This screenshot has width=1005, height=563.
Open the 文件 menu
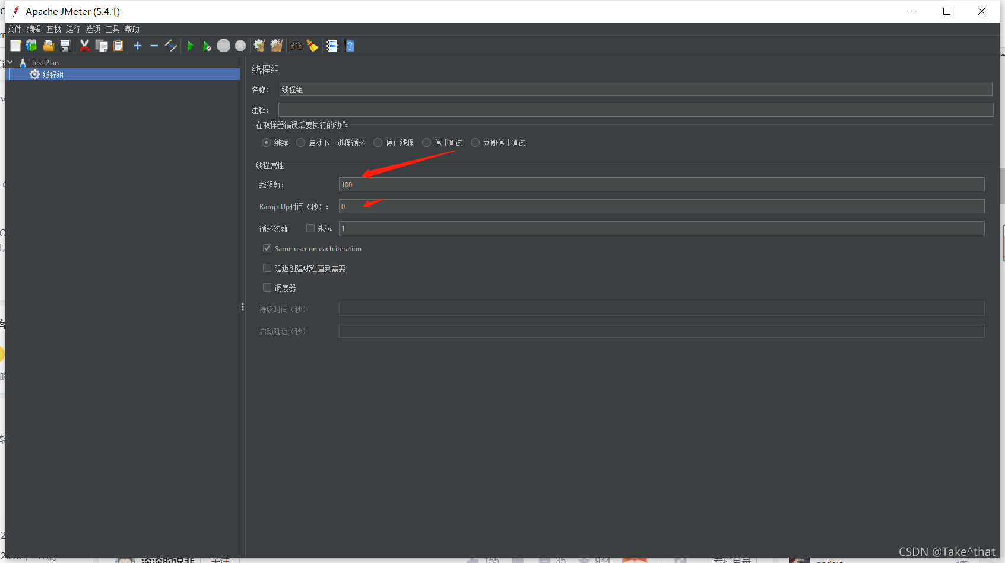click(x=14, y=29)
